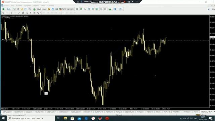215x121 pixels.
Task: Open the Strategy Tester icon
Action: (x=30, y=9)
